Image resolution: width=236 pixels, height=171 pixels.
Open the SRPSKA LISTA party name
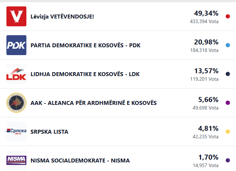click(50, 132)
